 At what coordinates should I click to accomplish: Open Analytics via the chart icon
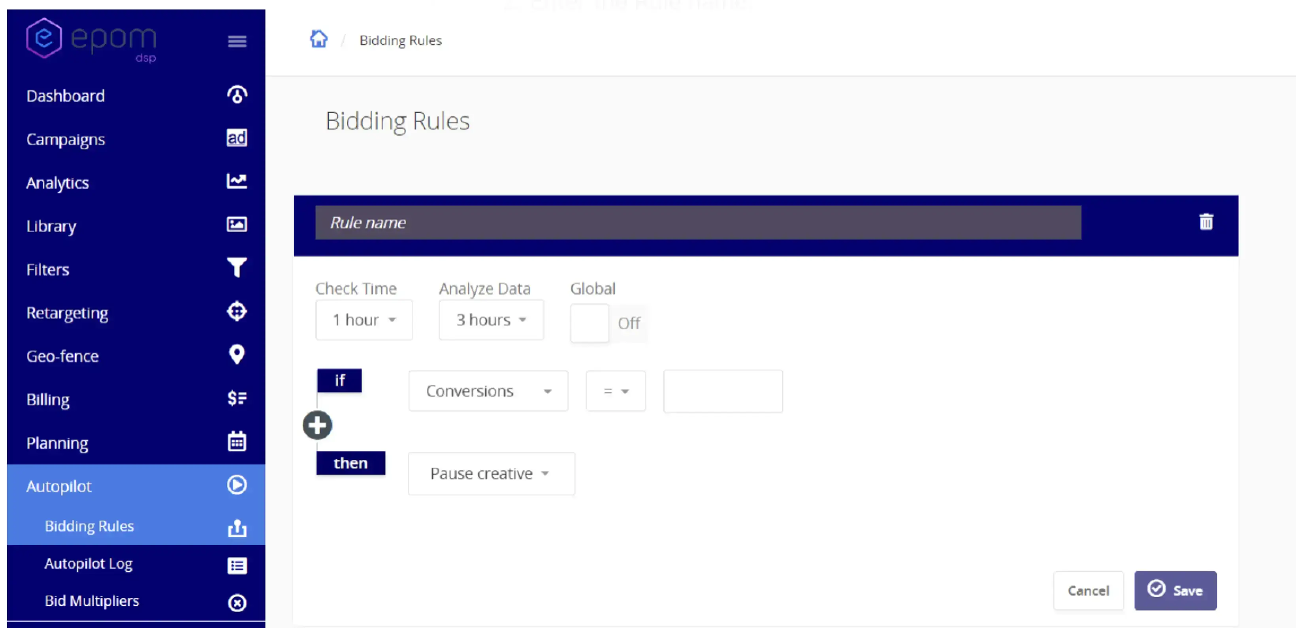click(236, 181)
